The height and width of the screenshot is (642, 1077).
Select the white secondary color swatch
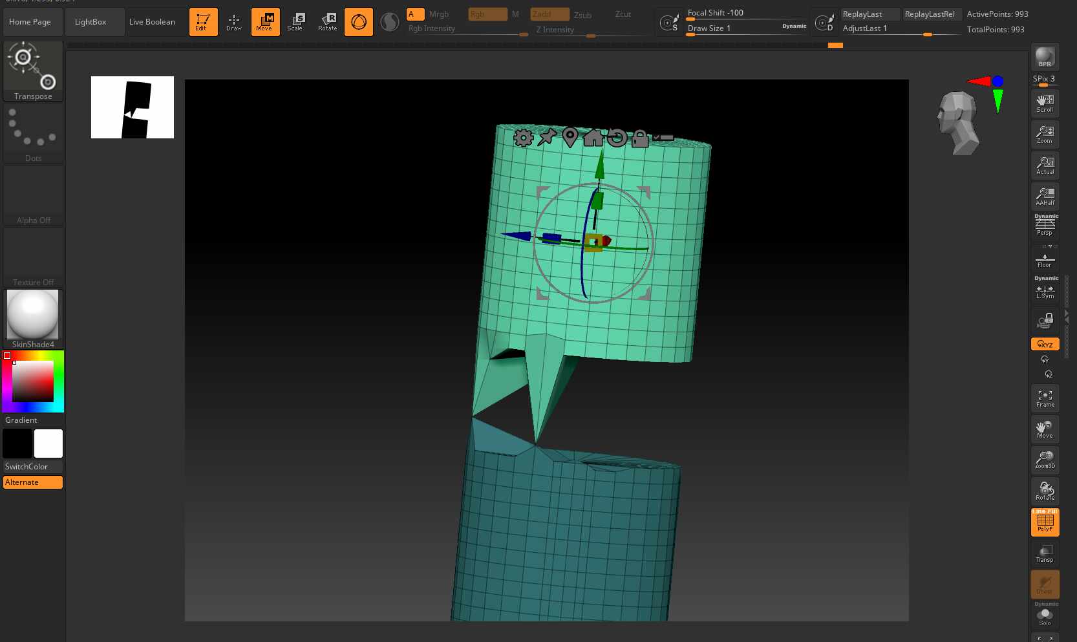coord(48,444)
